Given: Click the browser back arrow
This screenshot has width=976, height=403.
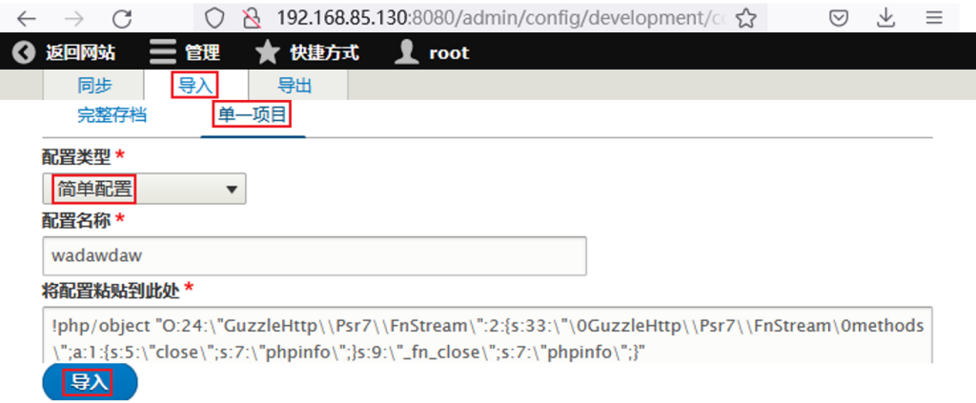Looking at the screenshot, I should [26, 19].
